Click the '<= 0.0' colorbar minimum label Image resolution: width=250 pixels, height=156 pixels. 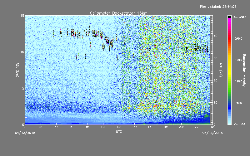pyautogui.click(x=240, y=124)
